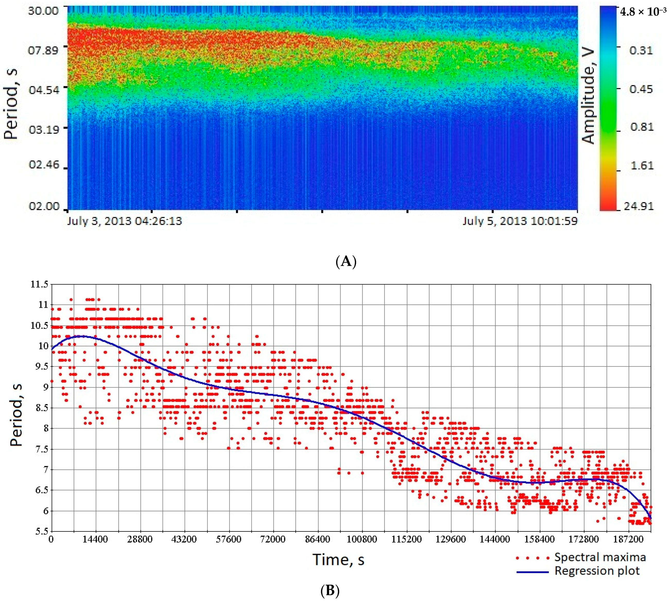
Task: Click the 07.89 period axis tick label
Action: 43,50
